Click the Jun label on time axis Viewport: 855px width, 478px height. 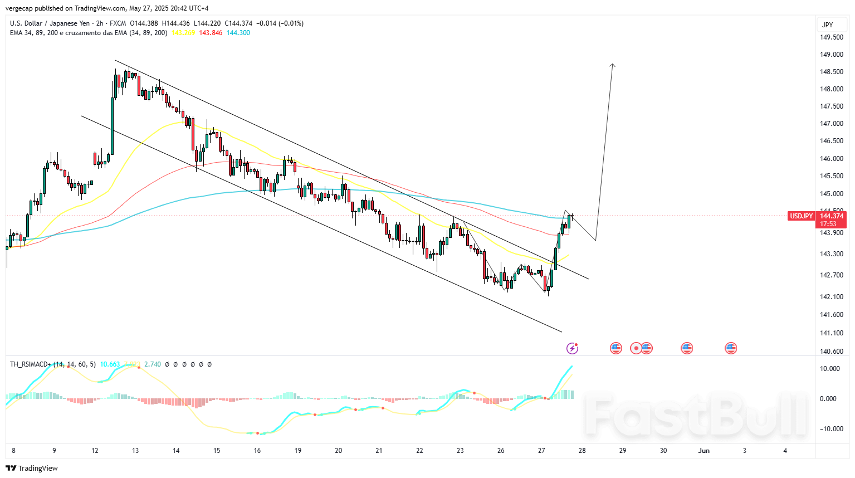tap(703, 451)
